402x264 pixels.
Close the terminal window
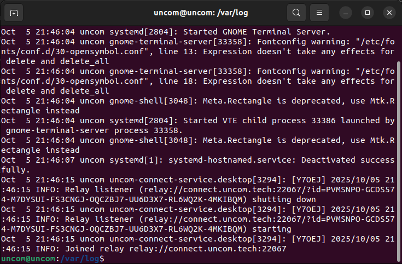coord(389,12)
